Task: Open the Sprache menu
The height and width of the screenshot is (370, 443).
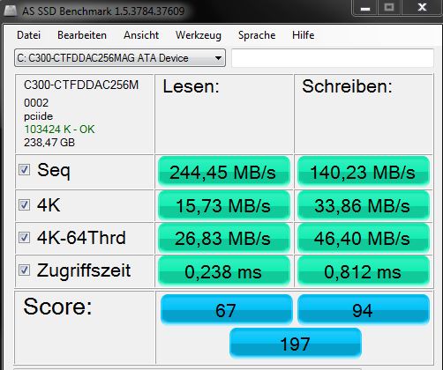Action: [257, 35]
